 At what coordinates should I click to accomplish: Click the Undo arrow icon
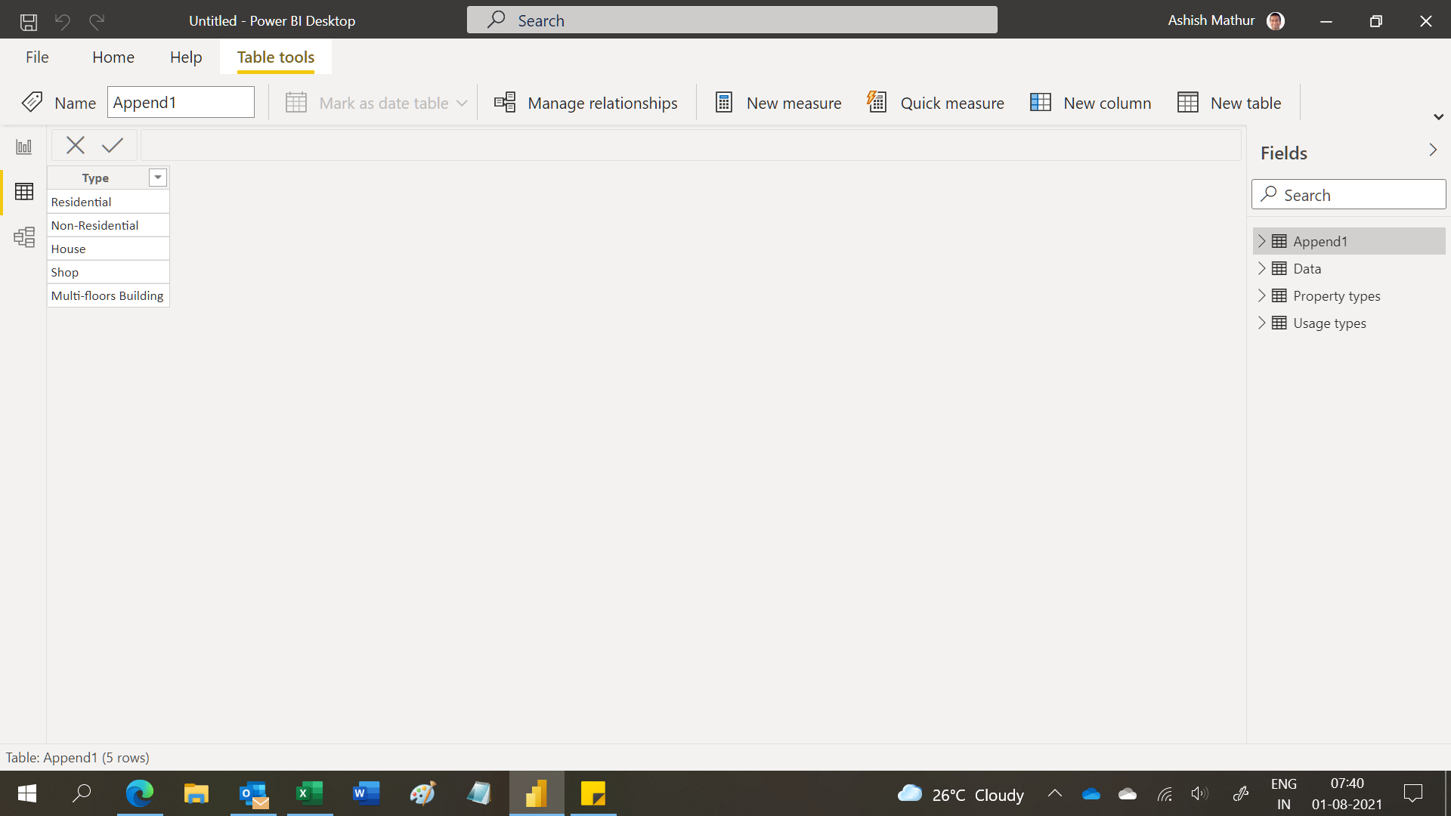[63, 21]
